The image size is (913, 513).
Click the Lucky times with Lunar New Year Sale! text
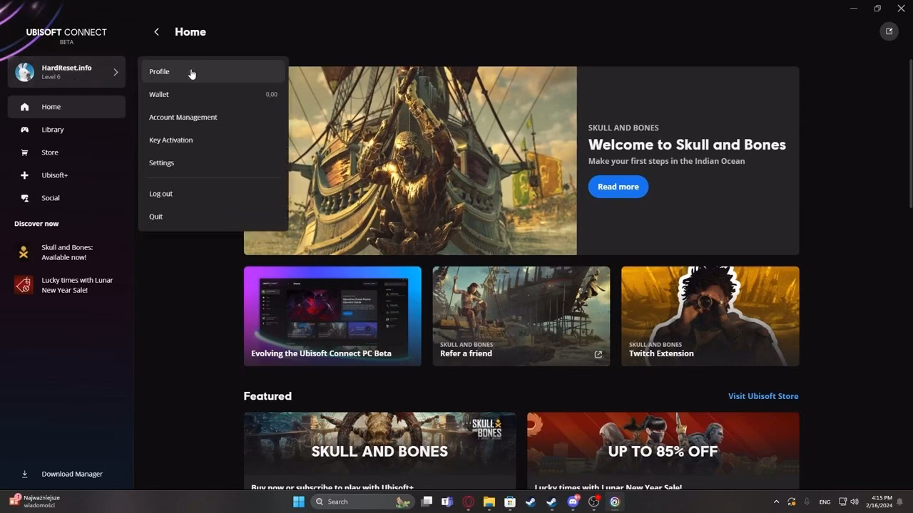pyautogui.click(x=77, y=285)
